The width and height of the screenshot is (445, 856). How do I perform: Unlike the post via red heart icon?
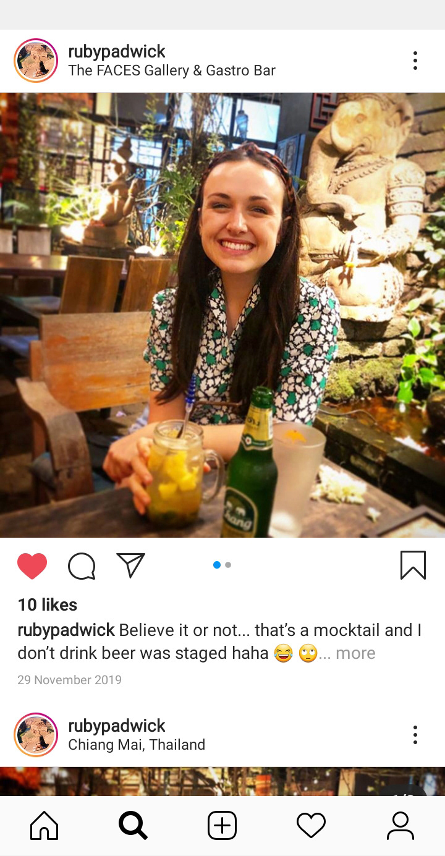(x=32, y=566)
